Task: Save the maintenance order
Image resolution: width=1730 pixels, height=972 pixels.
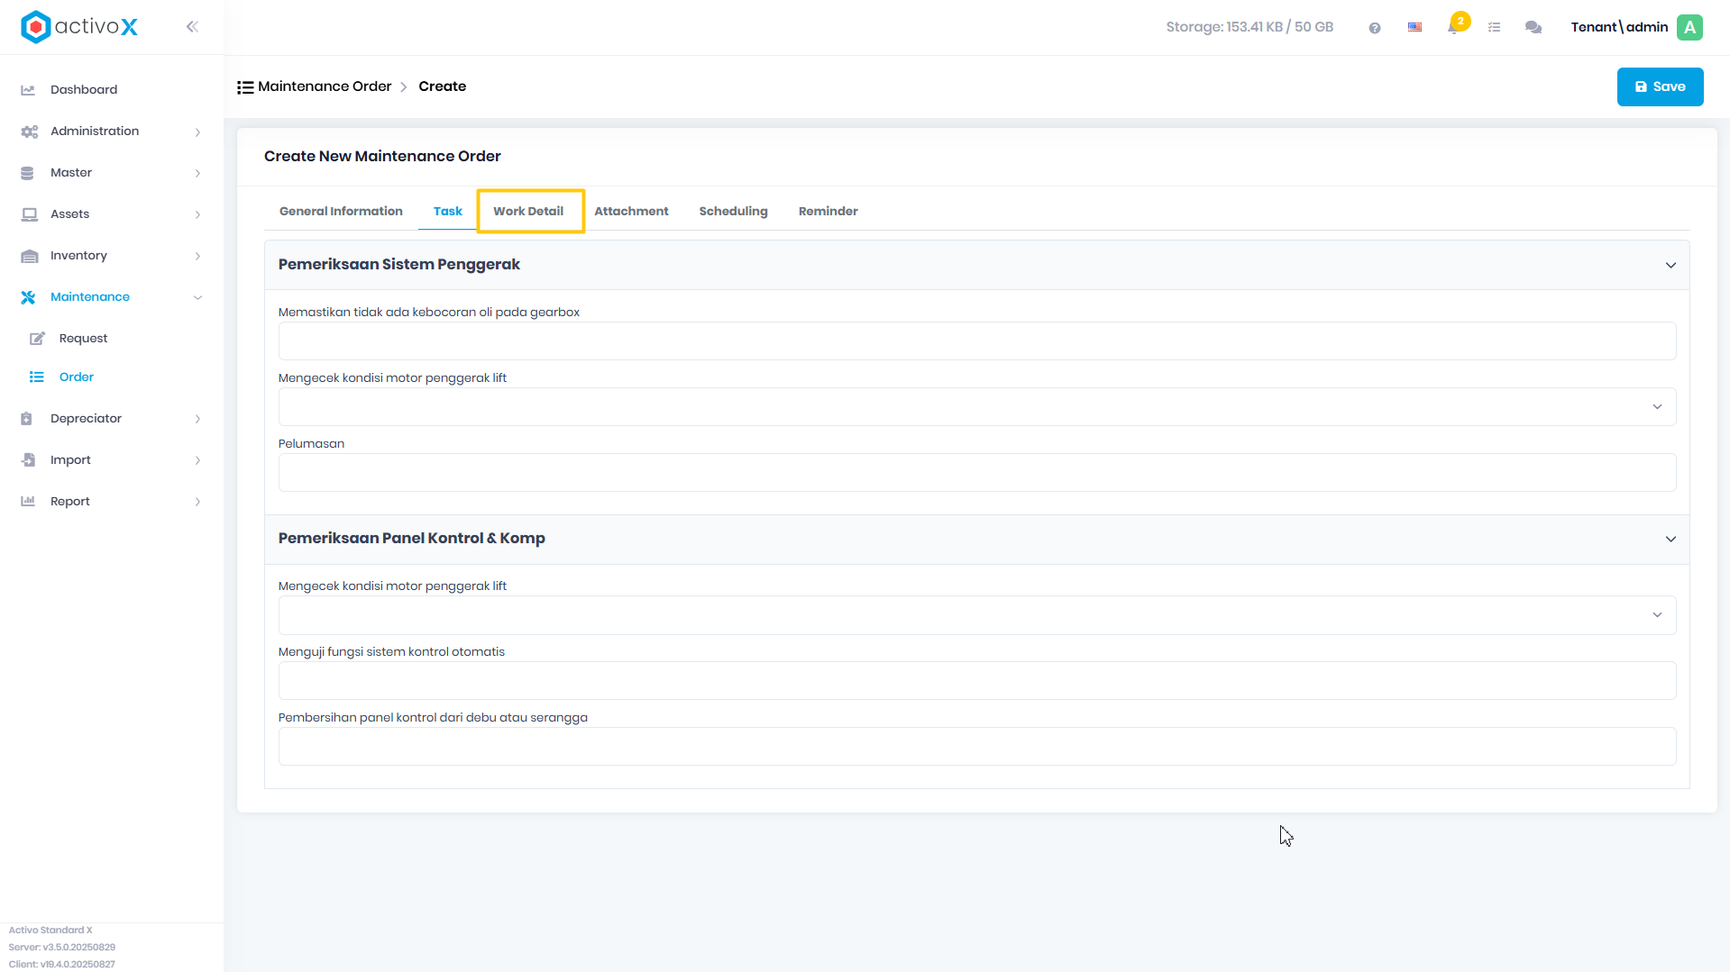Action: click(1660, 86)
